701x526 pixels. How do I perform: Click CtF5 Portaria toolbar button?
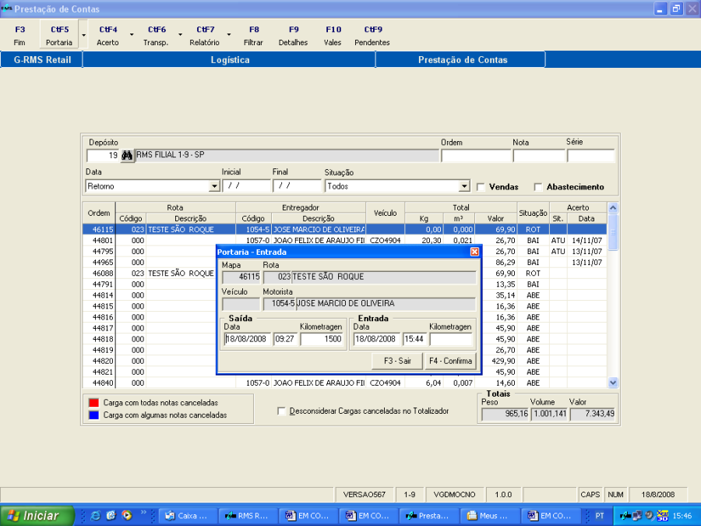point(59,35)
